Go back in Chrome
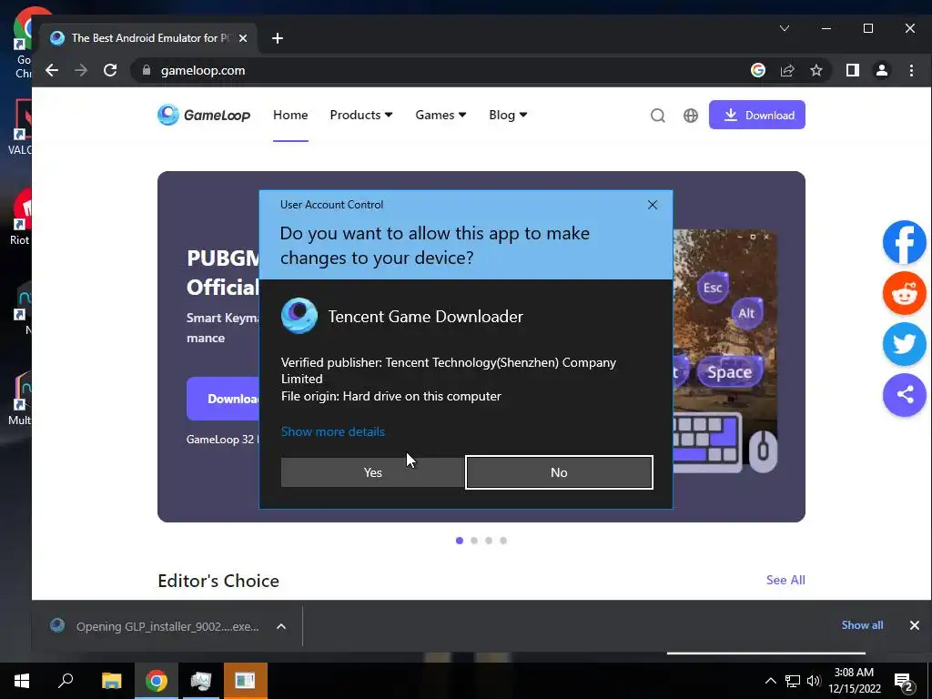Image resolution: width=932 pixels, height=699 pixels. [x=52, y=70]
